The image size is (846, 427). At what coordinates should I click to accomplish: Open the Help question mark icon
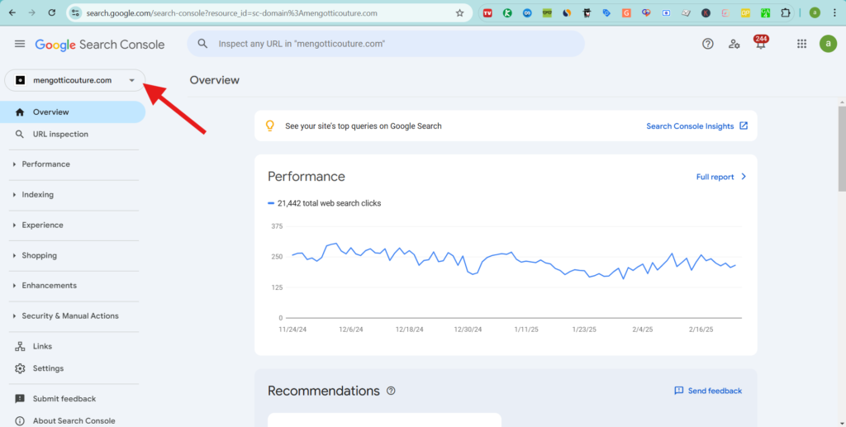pyautogui.click(x=707, y=45)
